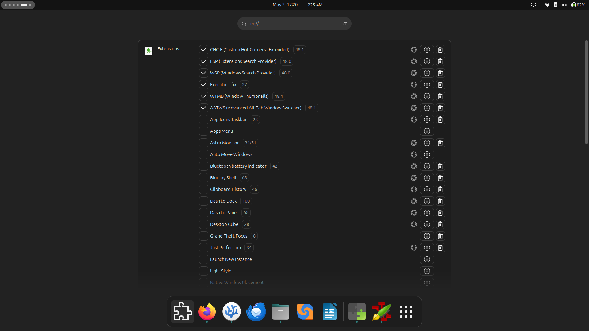The image size is (589, 331).
Task: Delete the Astra Monitor extension
Action: coord(440,143)
